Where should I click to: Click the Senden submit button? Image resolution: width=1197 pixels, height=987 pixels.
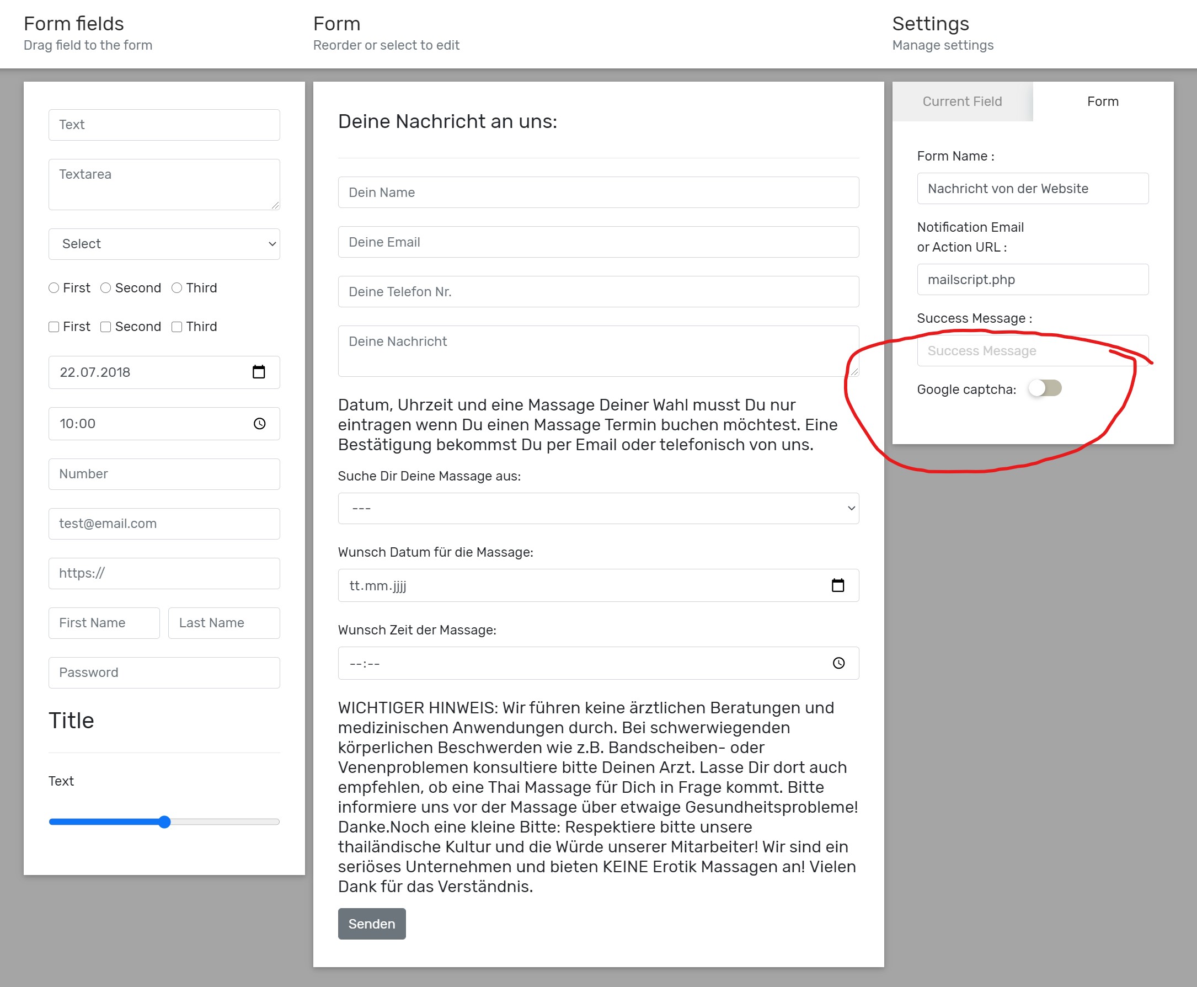click(x=371, y=924)
